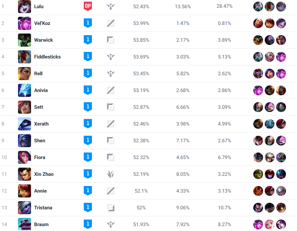Click first counter champion icon for Lulu
This screenshot has height=231, width=297.
point(258,7)
